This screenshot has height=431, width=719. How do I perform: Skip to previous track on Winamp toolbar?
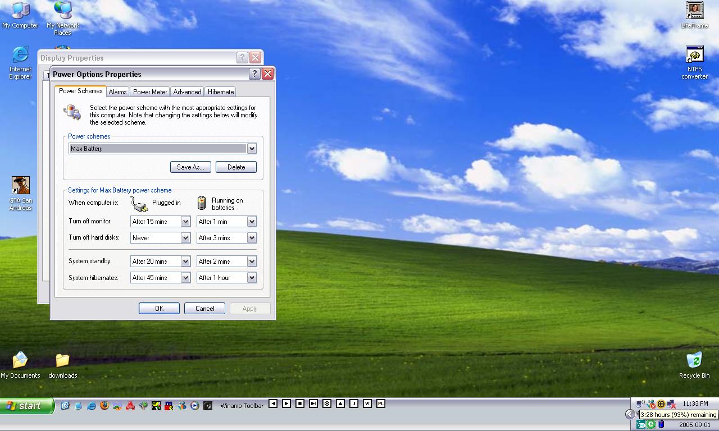click(273, 404)
